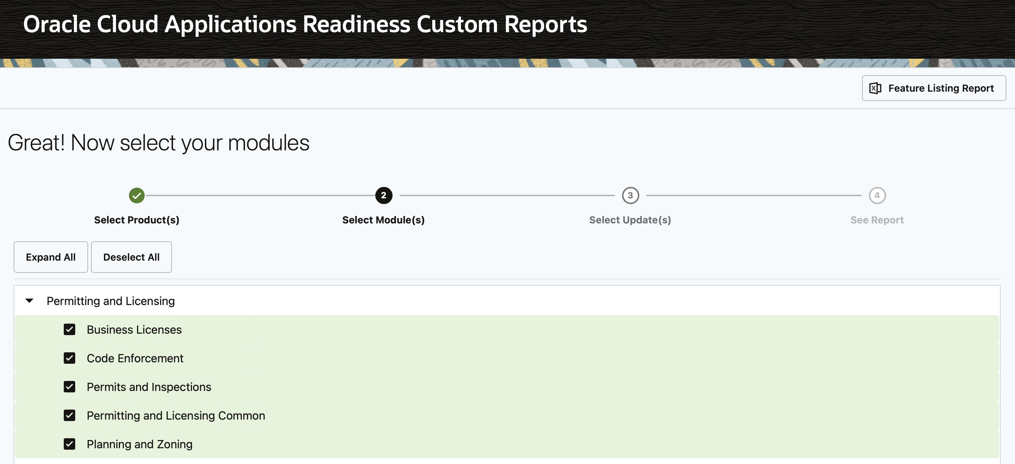Open the Feature Listing Report button

[x=933, y=88]
